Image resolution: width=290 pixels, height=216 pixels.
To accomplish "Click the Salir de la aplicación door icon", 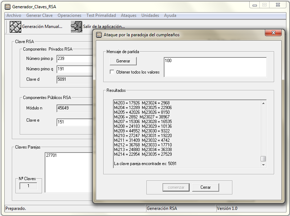I will coord(76,27).
